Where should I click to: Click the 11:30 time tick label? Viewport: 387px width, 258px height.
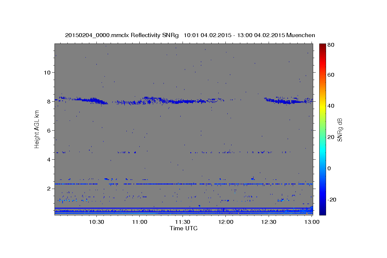click(x=183, y=222)
